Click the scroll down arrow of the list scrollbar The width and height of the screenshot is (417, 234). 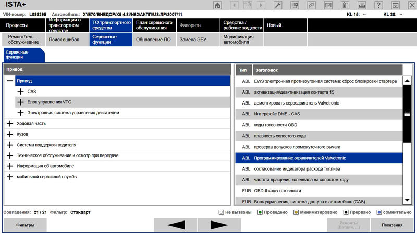pyautogui.click(x=407, y=200)
